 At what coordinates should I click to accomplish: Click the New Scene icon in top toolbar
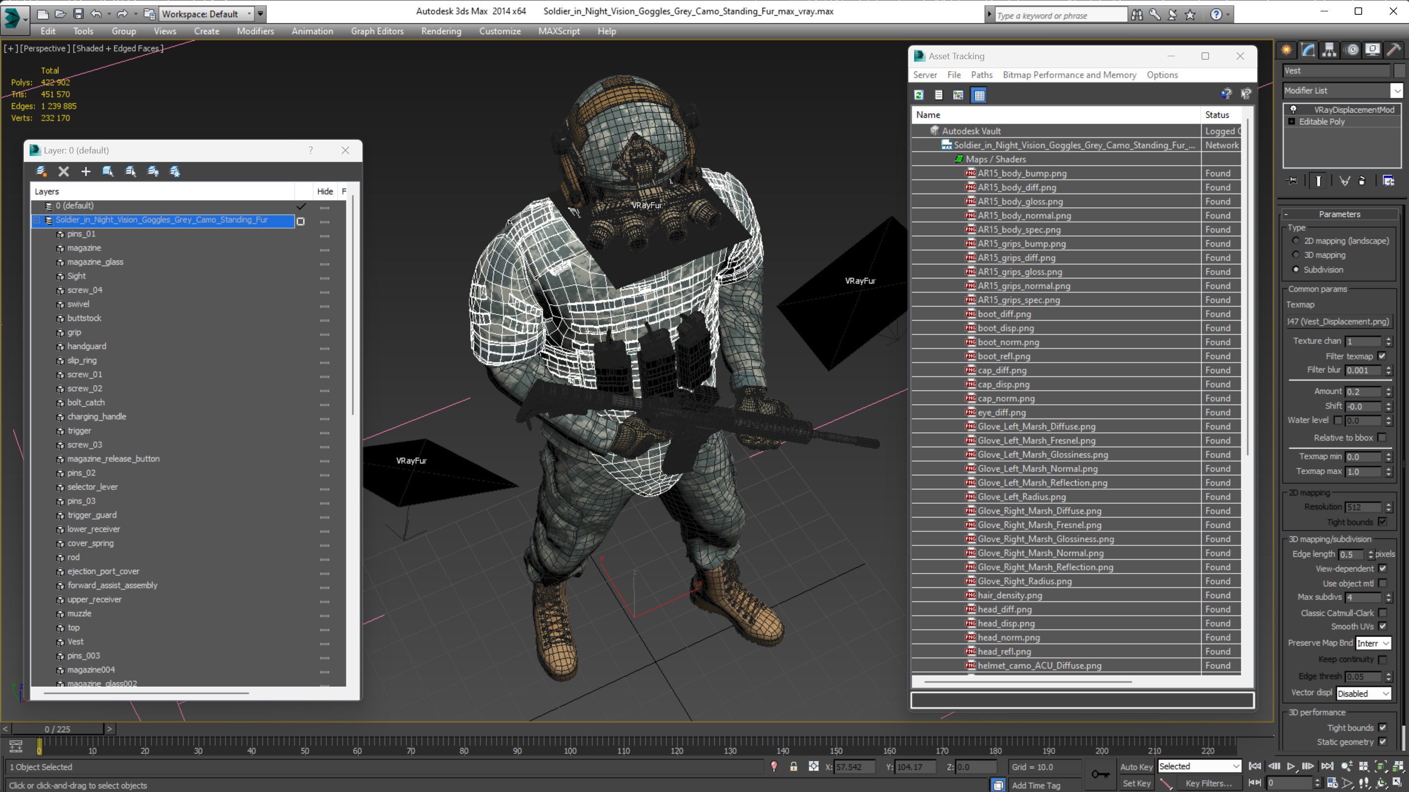[42, 14]
